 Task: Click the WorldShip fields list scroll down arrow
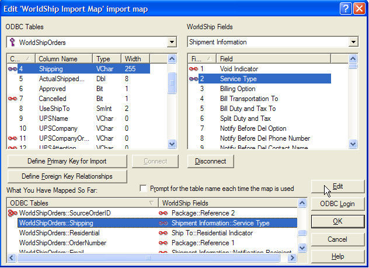pyautogui.click(x=353, y=144)
